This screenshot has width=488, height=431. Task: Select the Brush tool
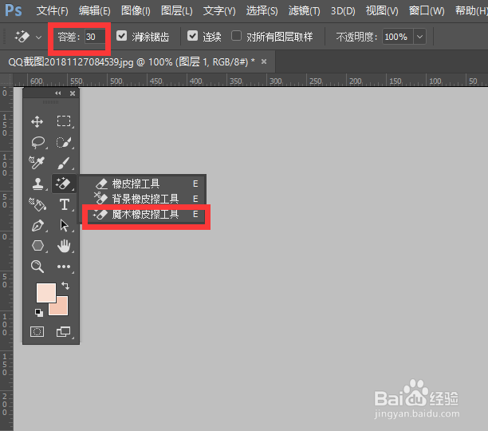(x=64, y=163)
